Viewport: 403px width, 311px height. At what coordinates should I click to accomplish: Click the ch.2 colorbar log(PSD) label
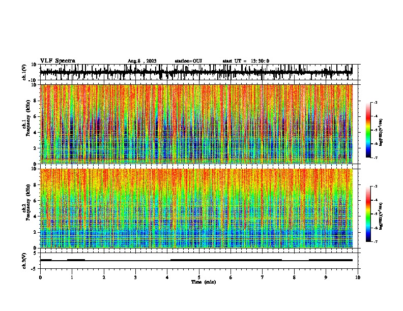click(x=381, y=216)
